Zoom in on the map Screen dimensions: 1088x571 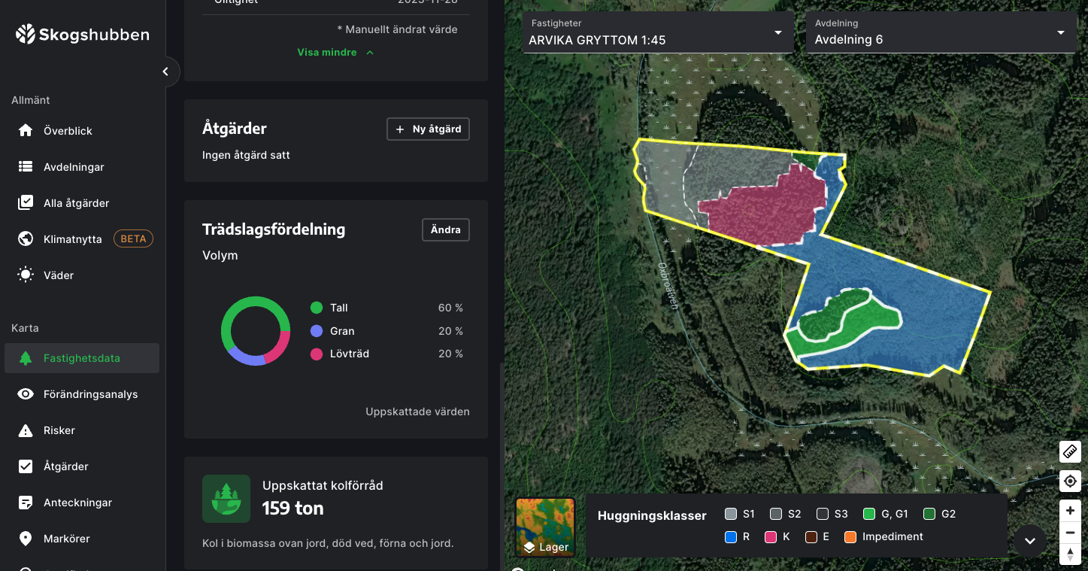pos(1070,511)
